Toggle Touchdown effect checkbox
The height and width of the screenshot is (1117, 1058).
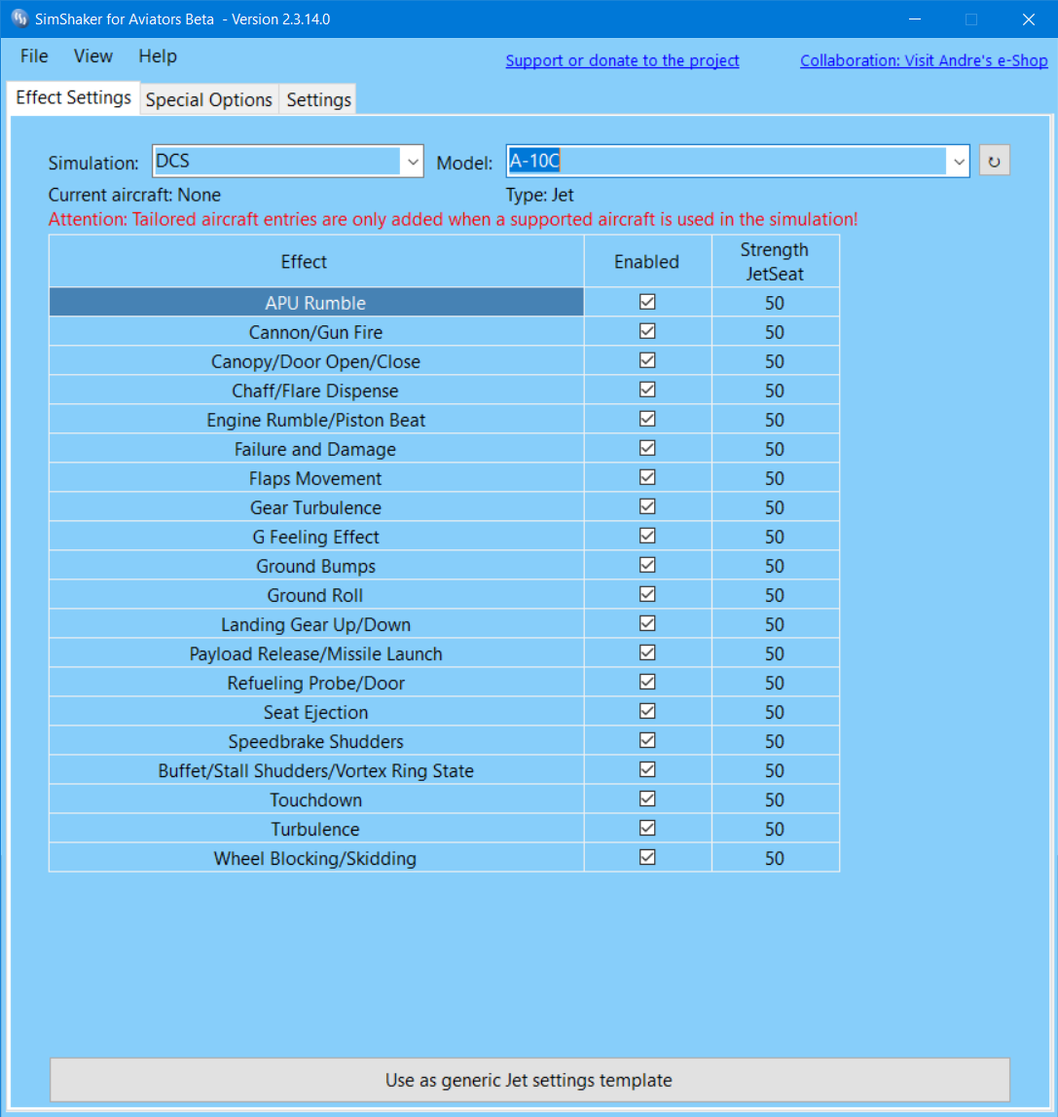click(x=647, y=799)
